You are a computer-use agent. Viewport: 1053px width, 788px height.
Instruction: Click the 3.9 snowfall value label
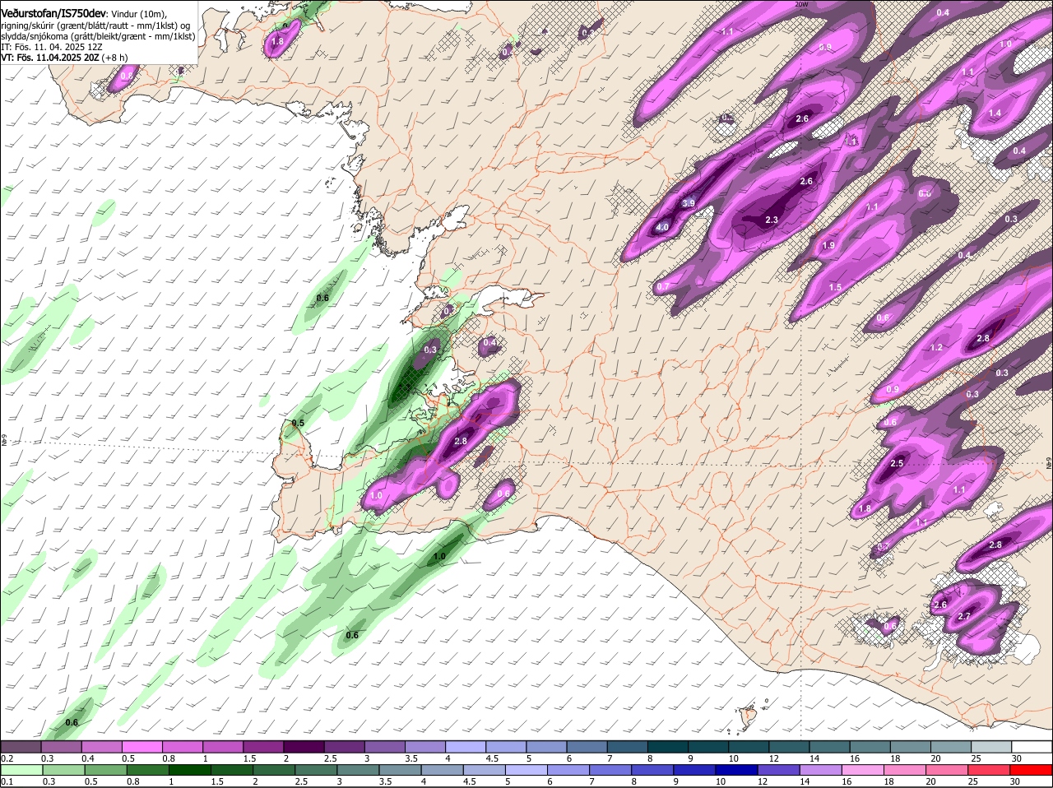pos(689,203)
